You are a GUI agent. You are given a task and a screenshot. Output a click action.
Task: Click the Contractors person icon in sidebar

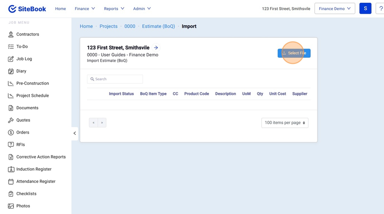11,34
